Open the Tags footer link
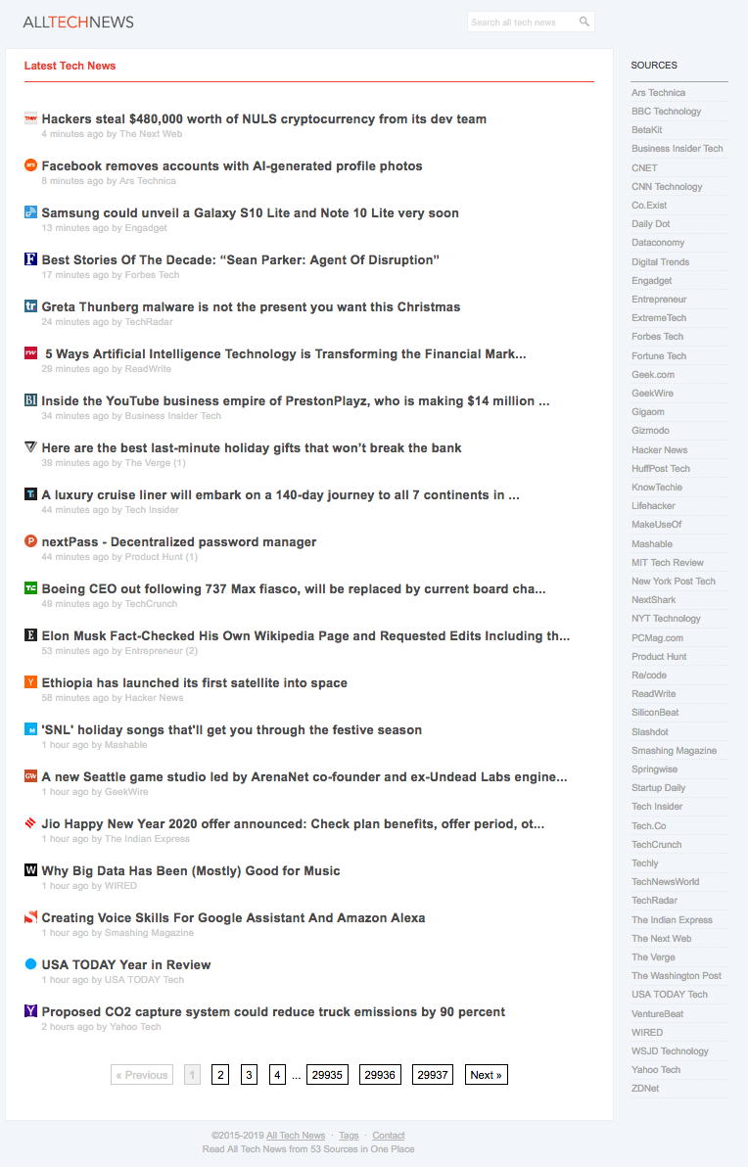Image resolution: width=748 pixels, height=1167 pixels. (x=349, y=1135)
